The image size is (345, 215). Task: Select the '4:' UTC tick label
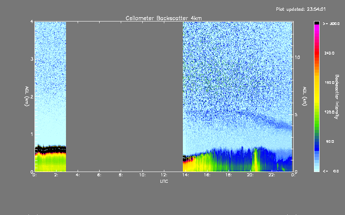(78, 175)
